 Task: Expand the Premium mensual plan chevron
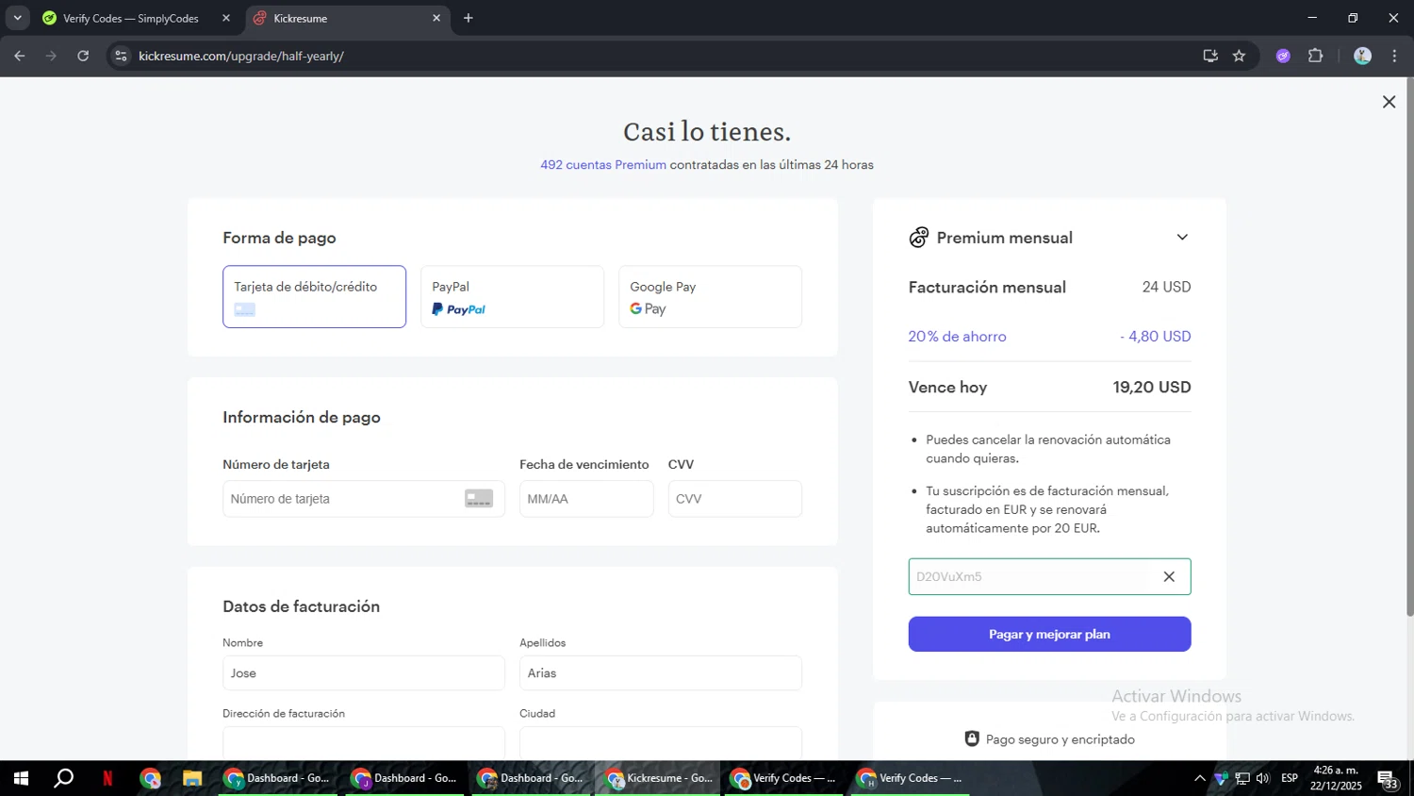tap(1182, 238)
